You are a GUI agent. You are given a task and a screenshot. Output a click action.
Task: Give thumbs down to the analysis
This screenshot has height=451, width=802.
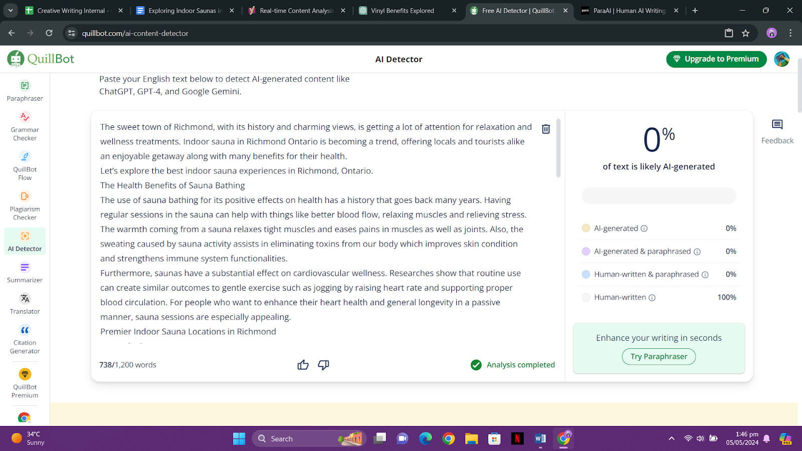coord(323,365)
